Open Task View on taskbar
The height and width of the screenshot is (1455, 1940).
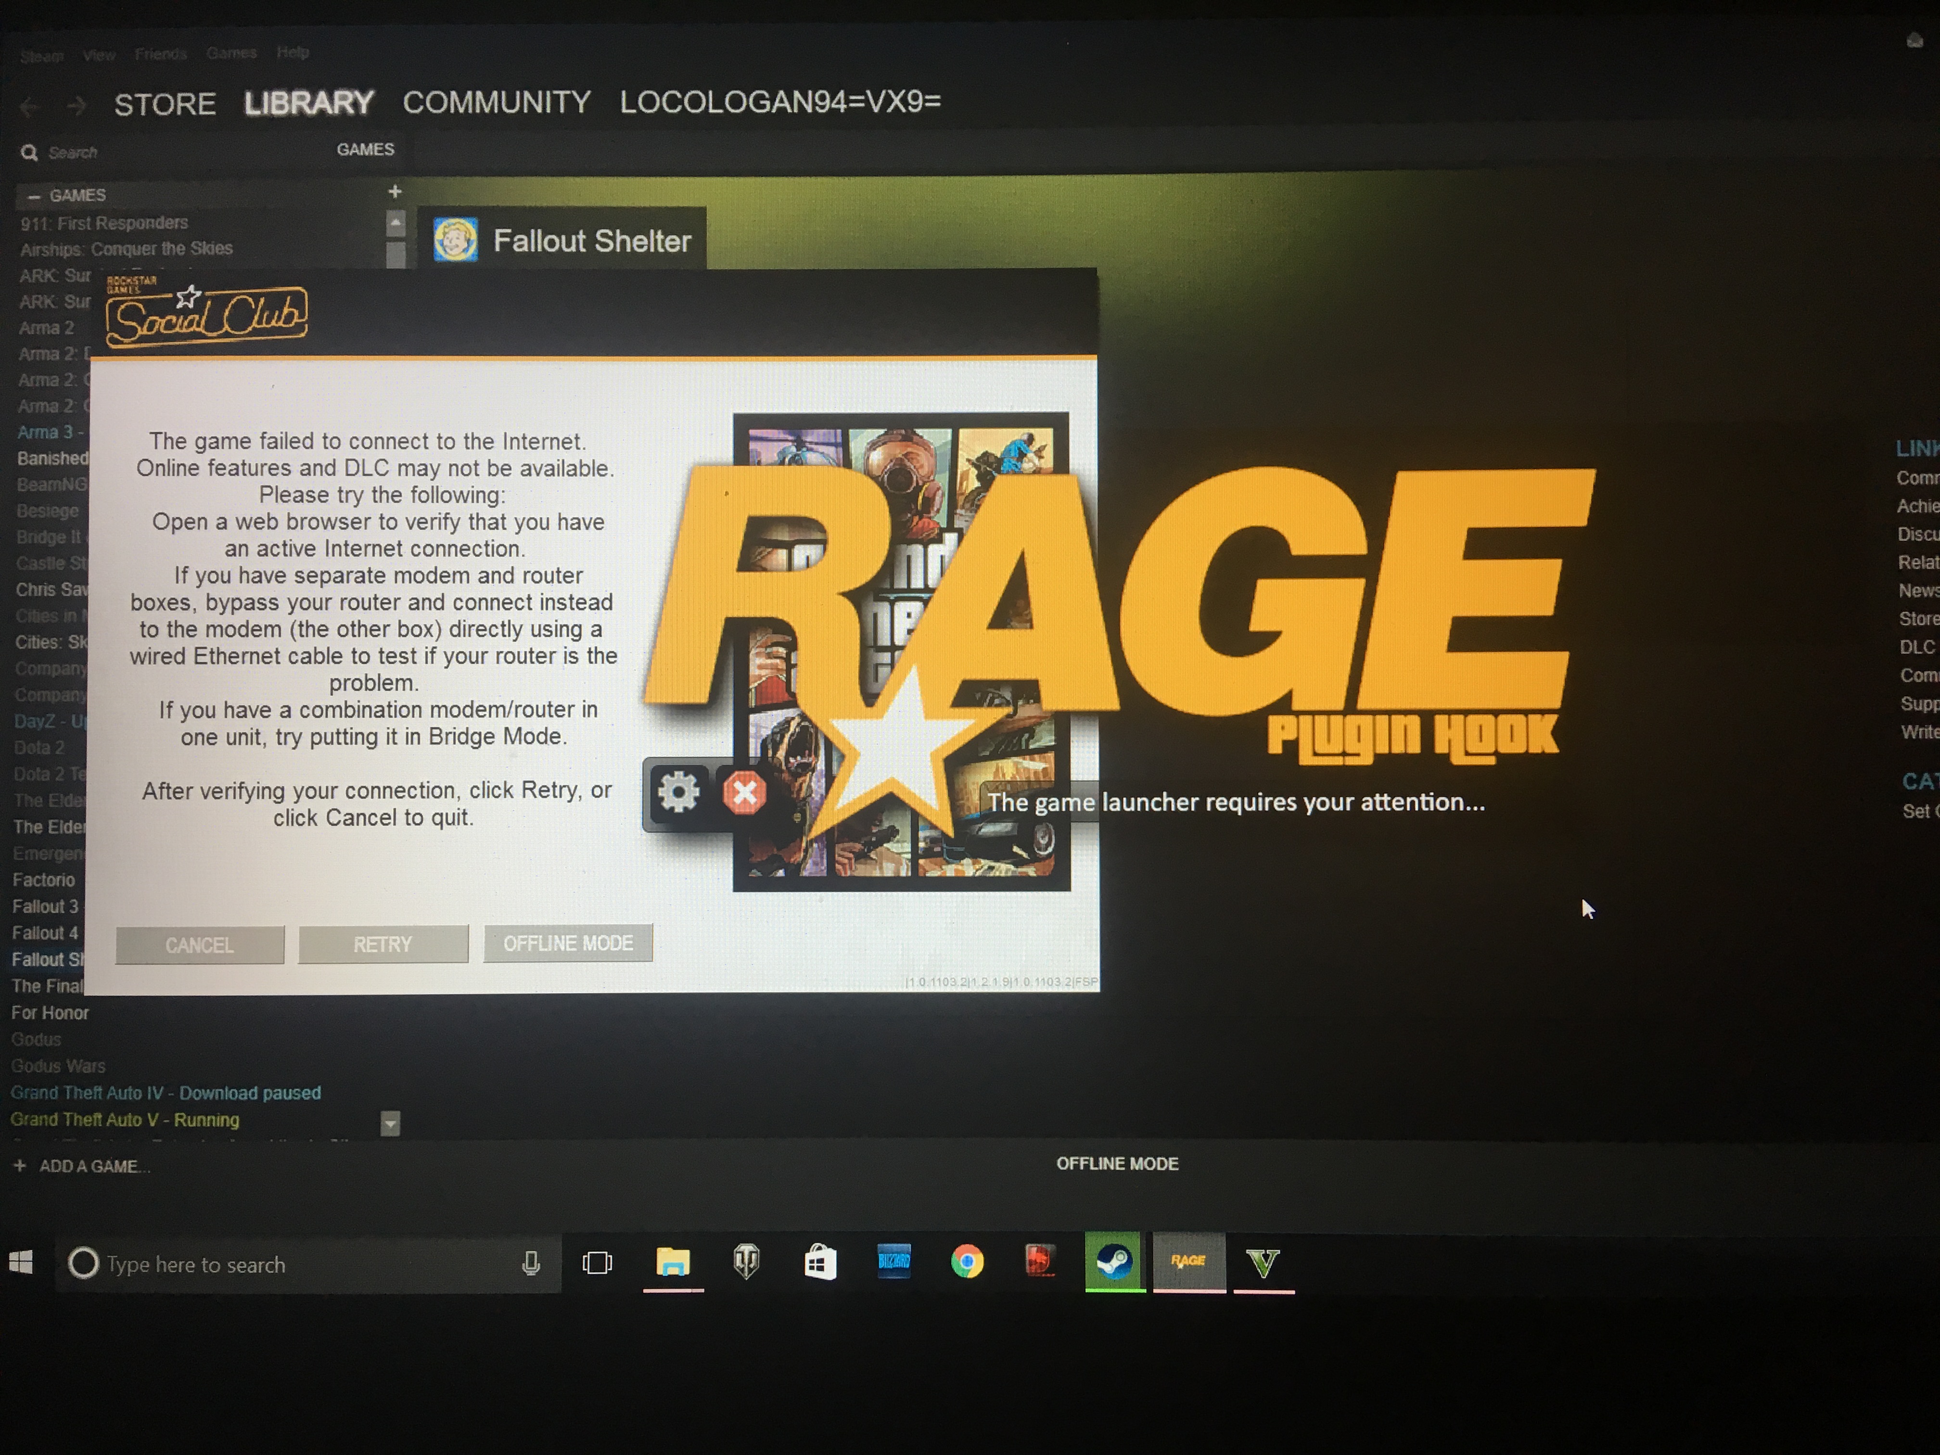[x=597, y=1263]
